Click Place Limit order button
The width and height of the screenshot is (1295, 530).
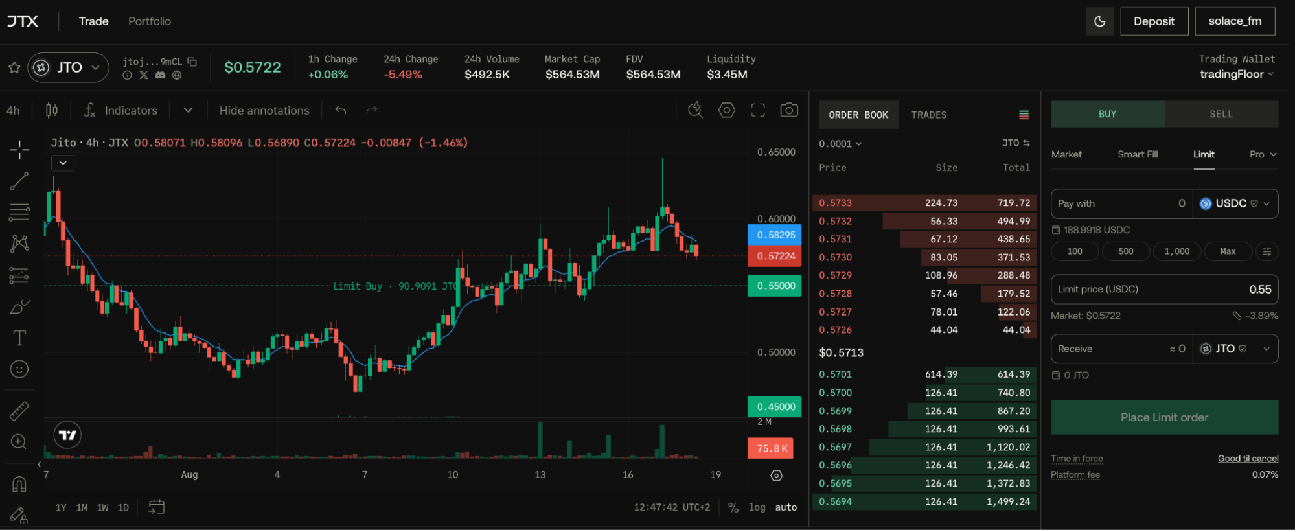(x=1164, y=417)
